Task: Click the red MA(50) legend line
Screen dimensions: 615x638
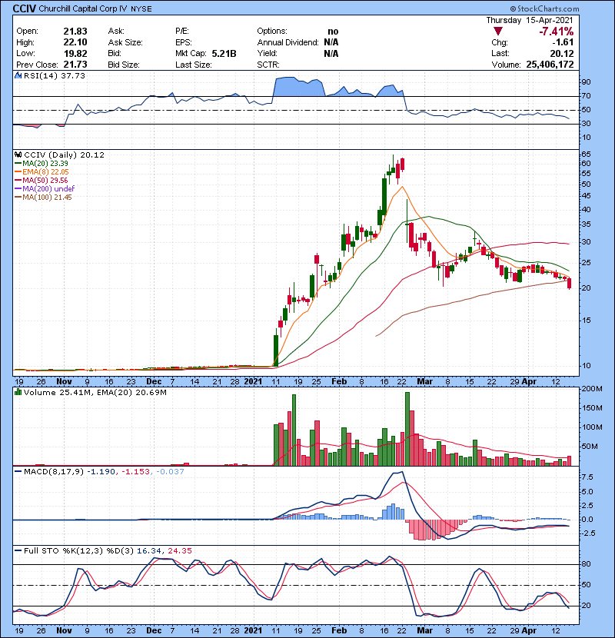Action: 18,181
